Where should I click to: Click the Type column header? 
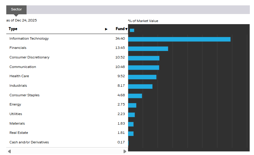13,29
